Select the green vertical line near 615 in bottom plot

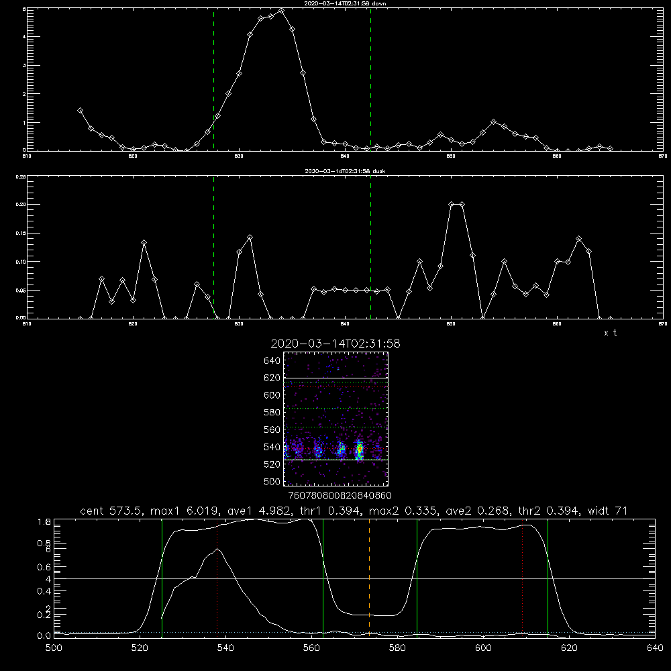[548, 578]
